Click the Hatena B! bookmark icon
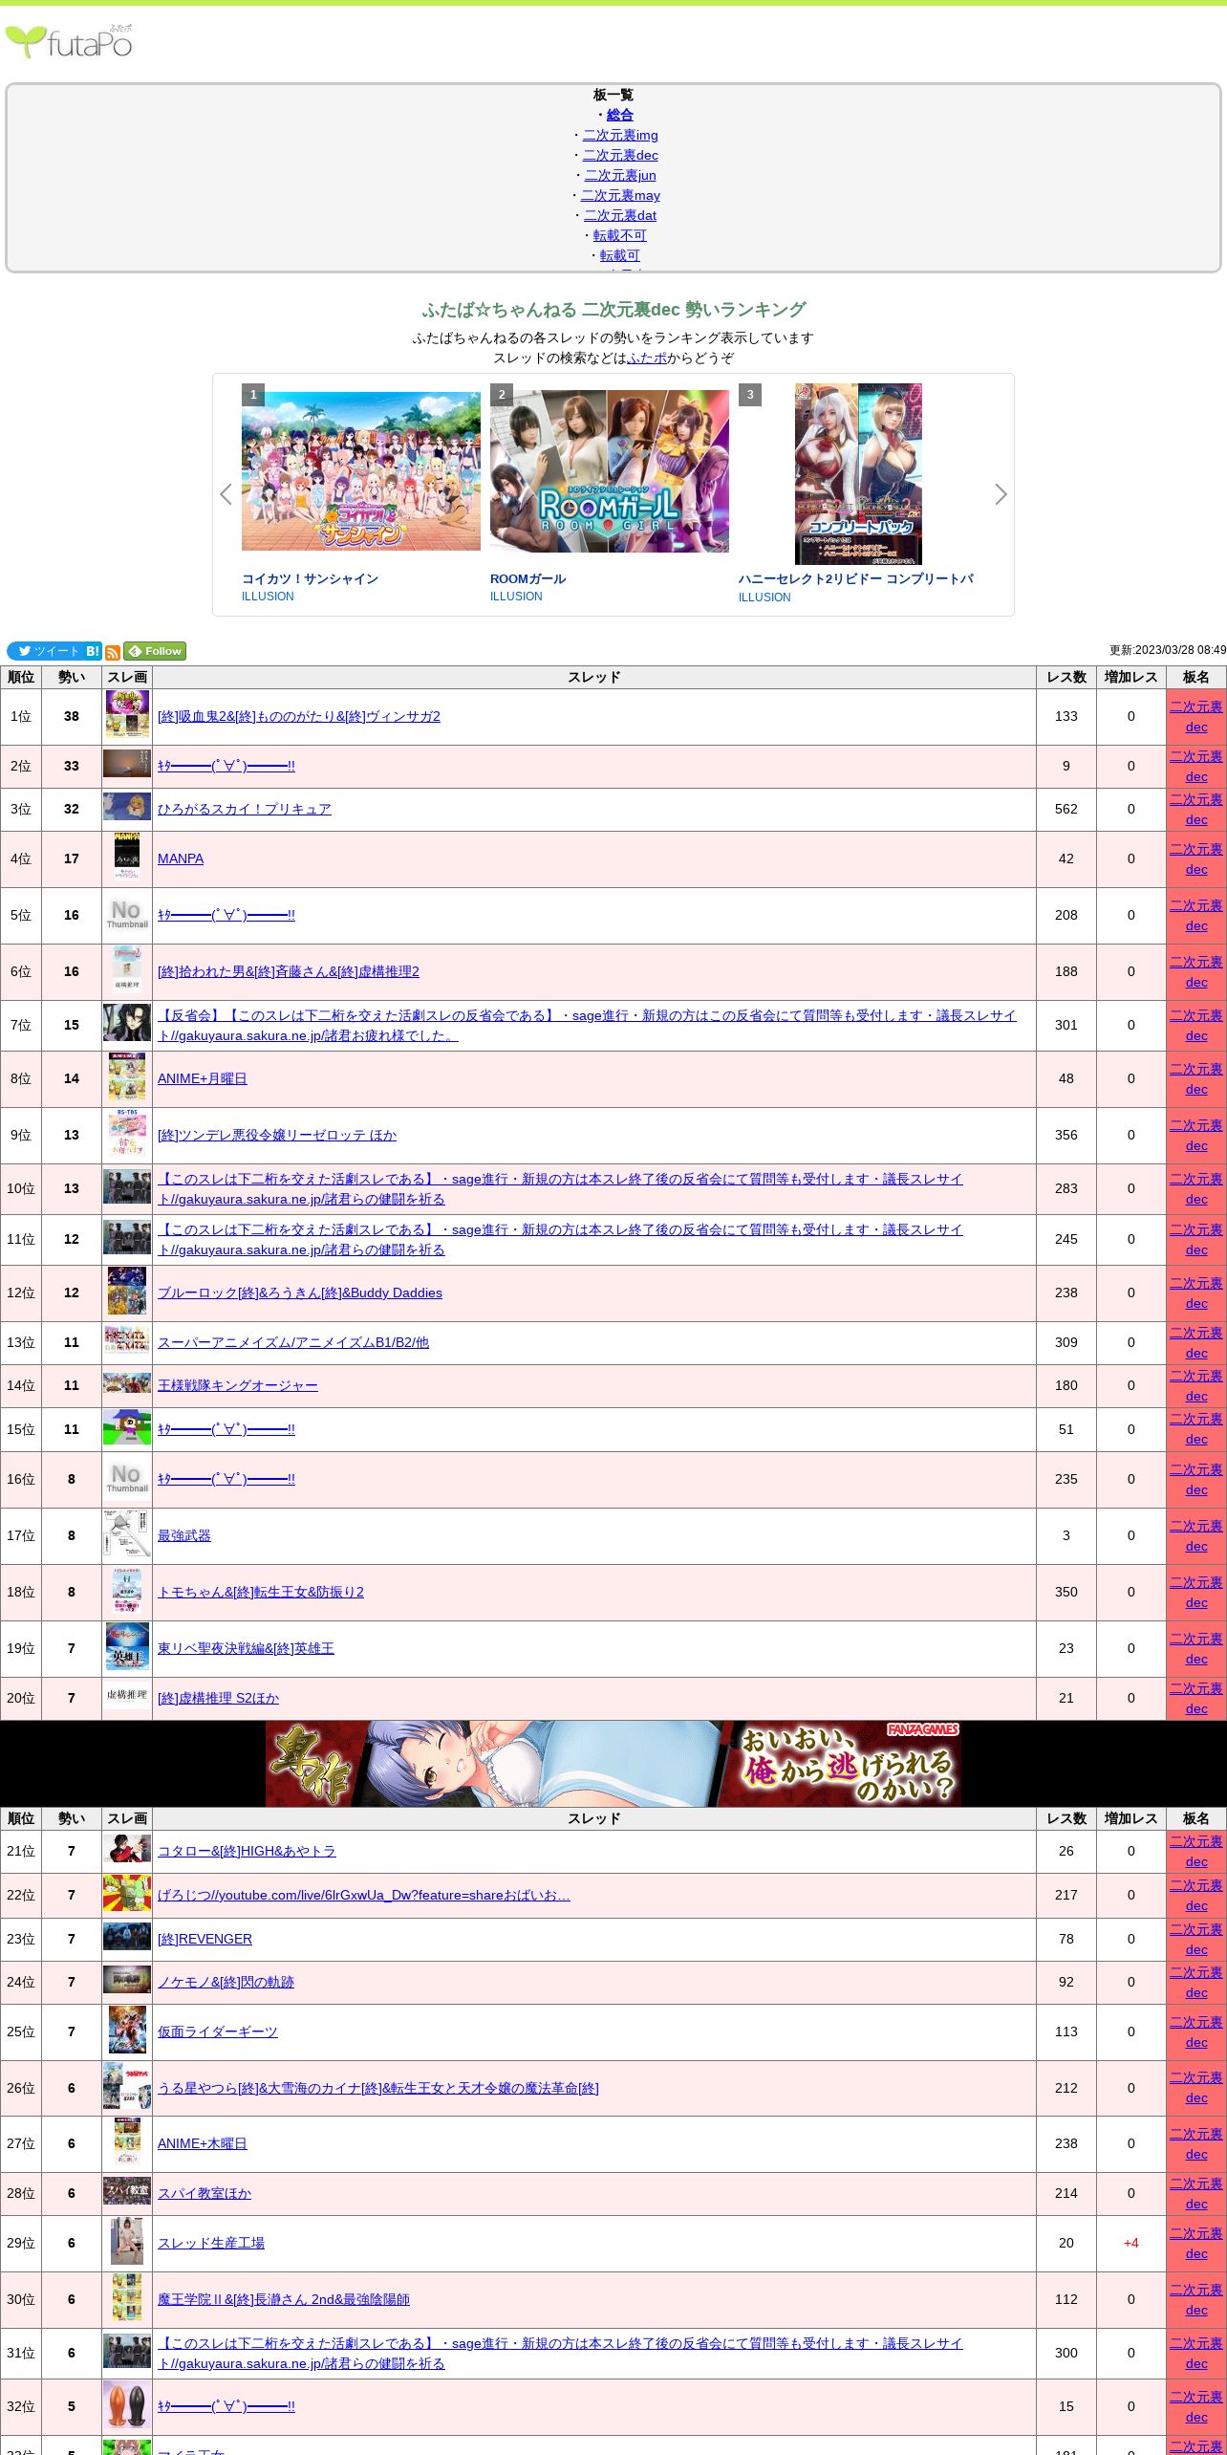The height and width of the screenshot is (2455, 1227). (93, 651)
